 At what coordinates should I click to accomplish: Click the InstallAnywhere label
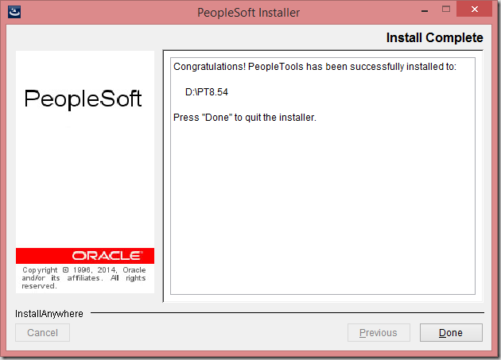pyautogui.click(x=49, y=314)
